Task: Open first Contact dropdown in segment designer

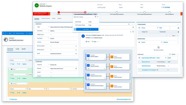Action: [18, 60]
